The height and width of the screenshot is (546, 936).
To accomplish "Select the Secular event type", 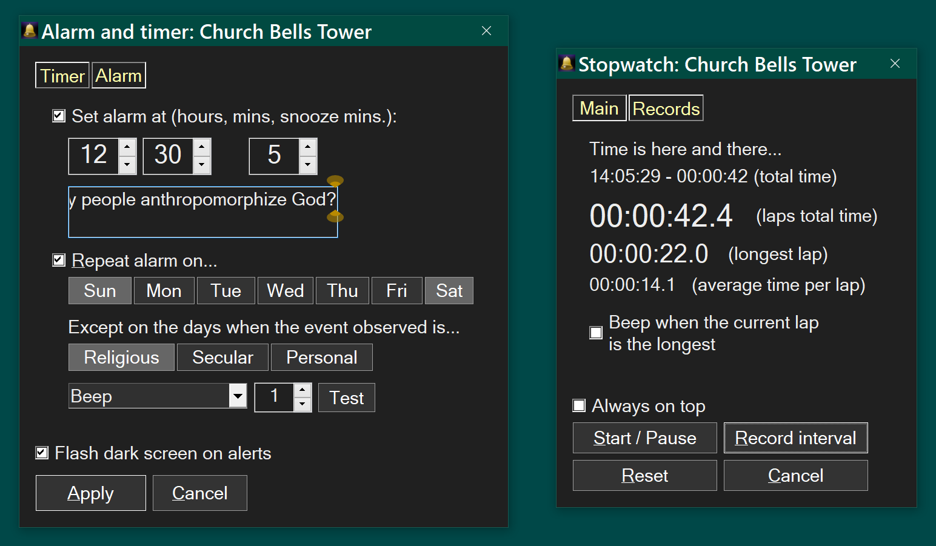I will 222,358.
